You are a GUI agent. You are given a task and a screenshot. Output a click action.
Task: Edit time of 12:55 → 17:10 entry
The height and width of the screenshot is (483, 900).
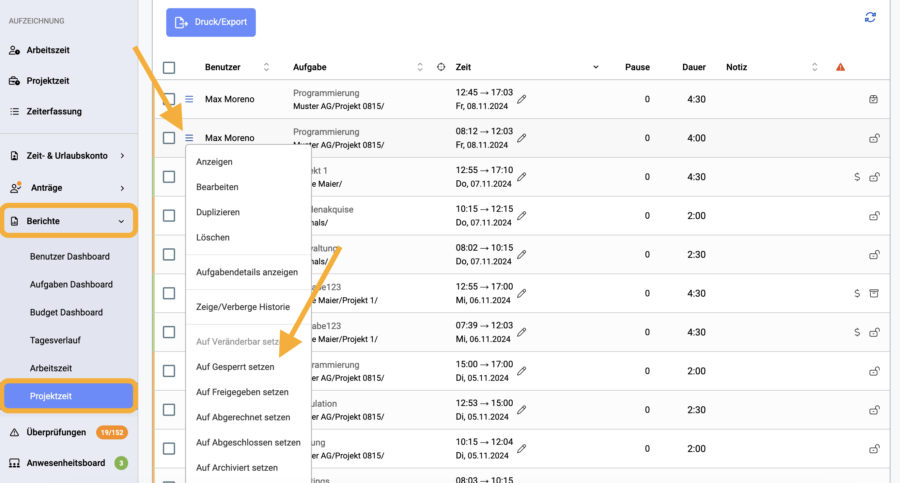pos(522,177)
